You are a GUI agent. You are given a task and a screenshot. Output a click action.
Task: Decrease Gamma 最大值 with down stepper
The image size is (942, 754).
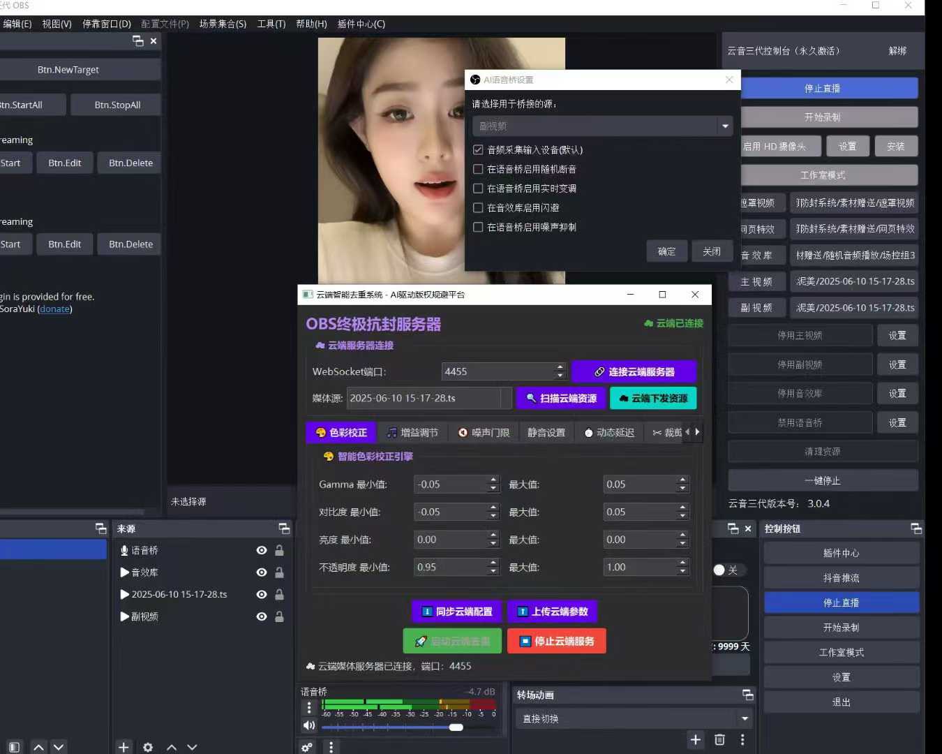click(x=682, y=489)
